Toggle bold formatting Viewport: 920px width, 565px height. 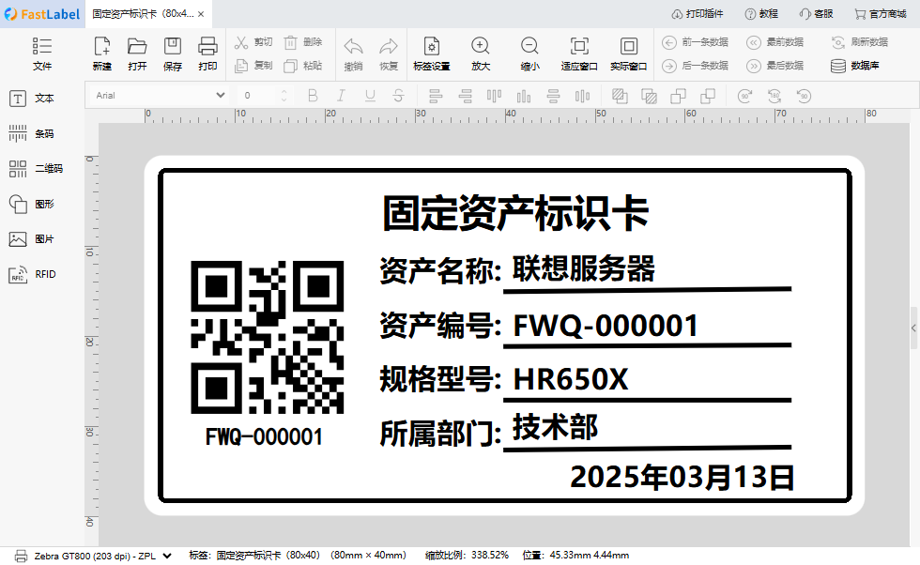pos(313,96)
